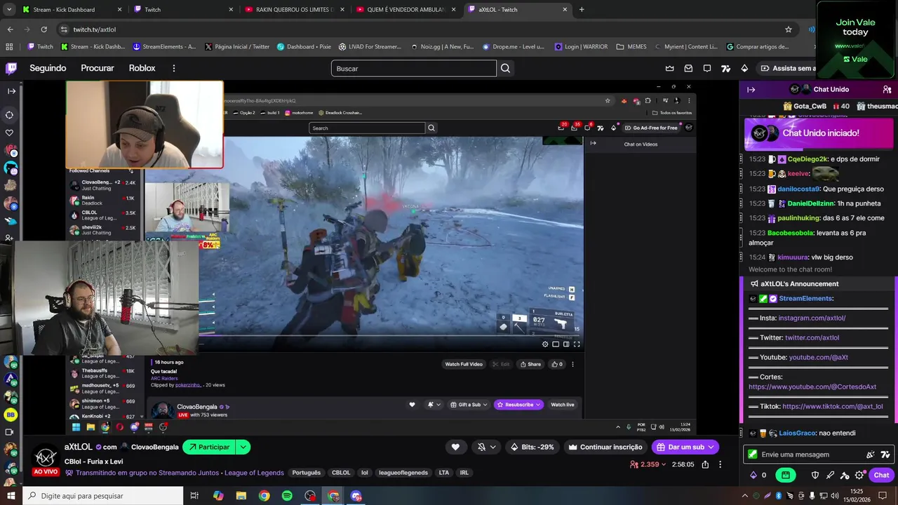The width and height of the screenshot is (898, 505).
Task: Select the Português tag
Action: (x=306, y=473)
